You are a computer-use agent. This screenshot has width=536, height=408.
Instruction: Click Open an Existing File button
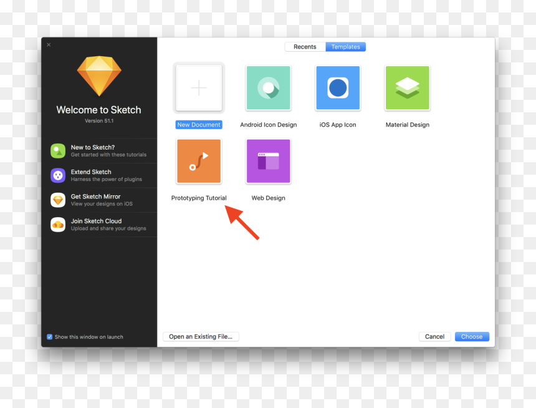pos(201,336)
